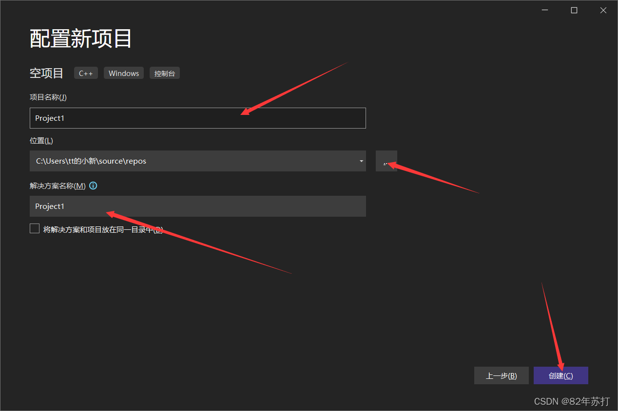The width and height of the screenshot is (618, 411).
Task: Show the solution name info icon tooltip
Action: (93, 186)
